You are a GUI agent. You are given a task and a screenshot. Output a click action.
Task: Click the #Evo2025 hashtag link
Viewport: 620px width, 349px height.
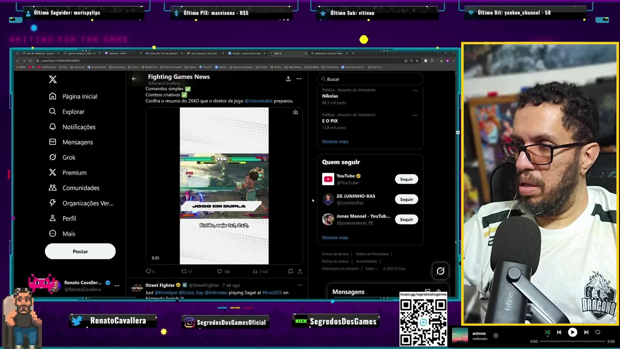tap(272, 293)
